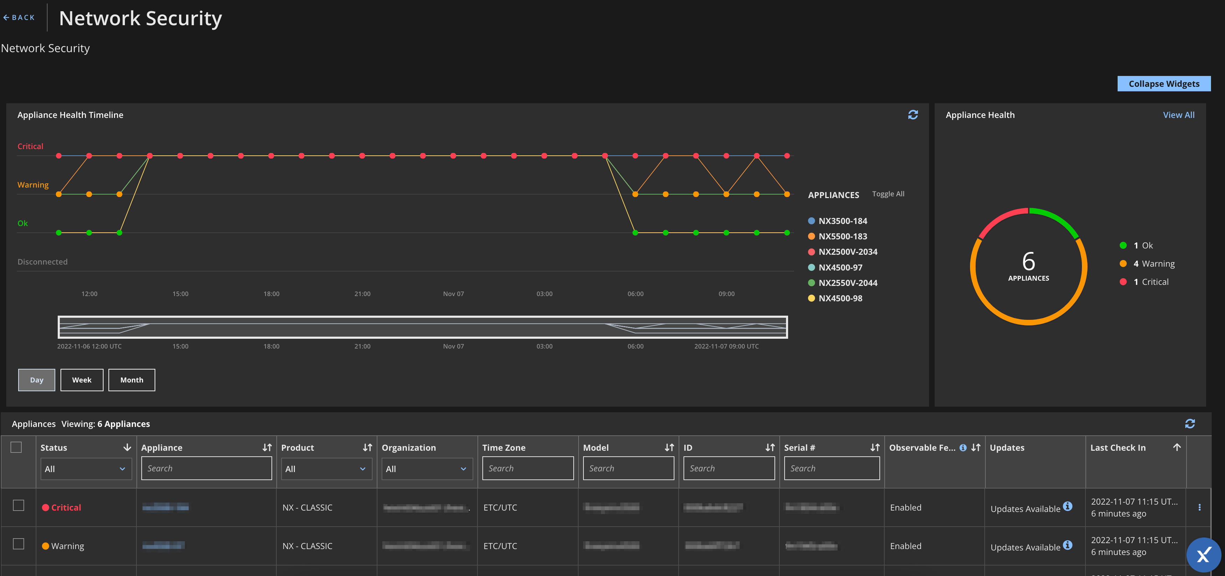Click Collapse Widgets button

1164,84
